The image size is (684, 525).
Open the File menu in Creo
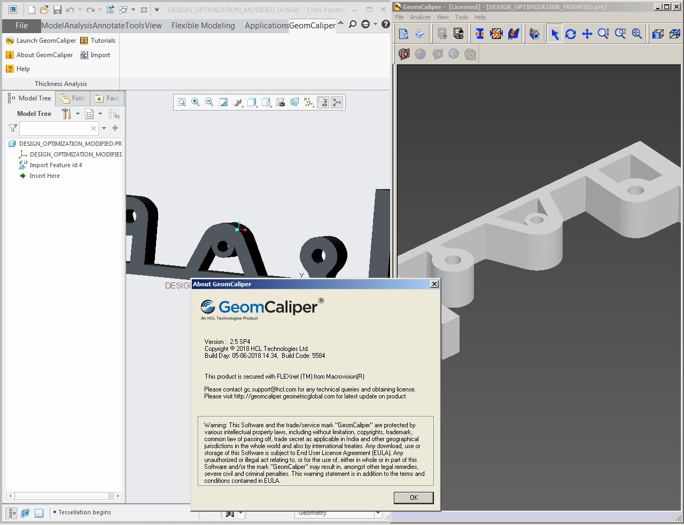point(21,26)
